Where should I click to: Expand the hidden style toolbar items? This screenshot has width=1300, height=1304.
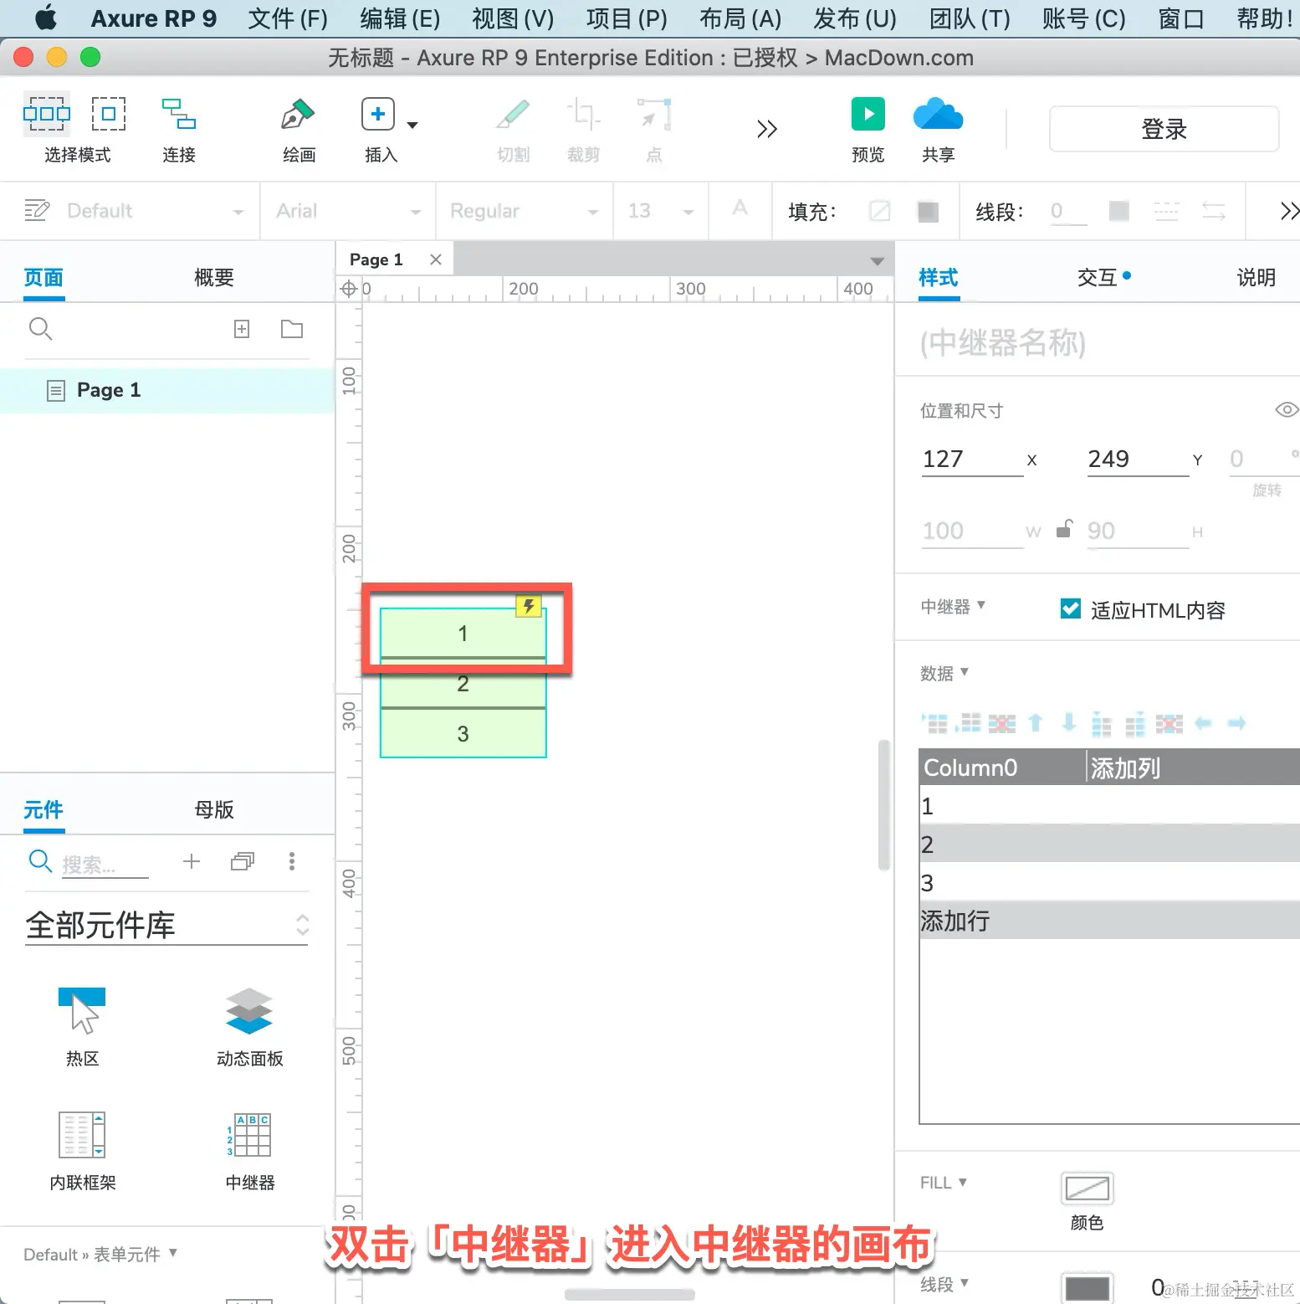click(x=1289, y=211)
